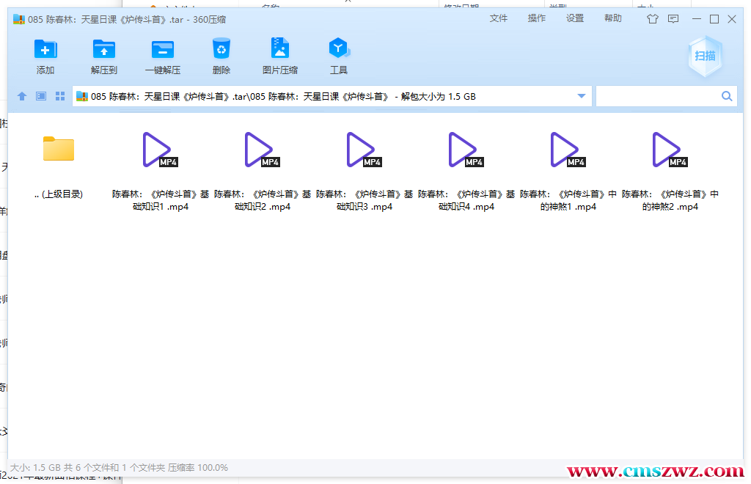Click the 一键解压 one-click extract icon
The width and height of the screenshot is (751, 484).
[x=163, y=56]
